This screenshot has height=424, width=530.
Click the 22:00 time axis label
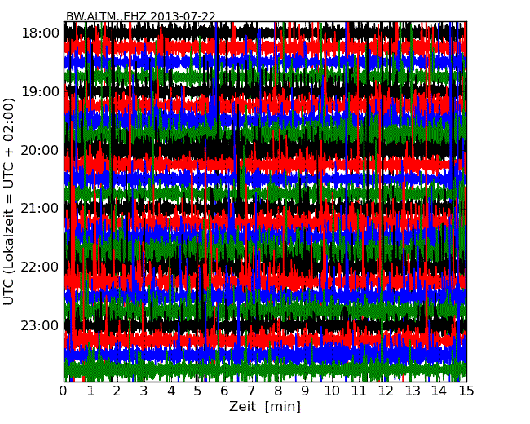[x=40, y=267]
